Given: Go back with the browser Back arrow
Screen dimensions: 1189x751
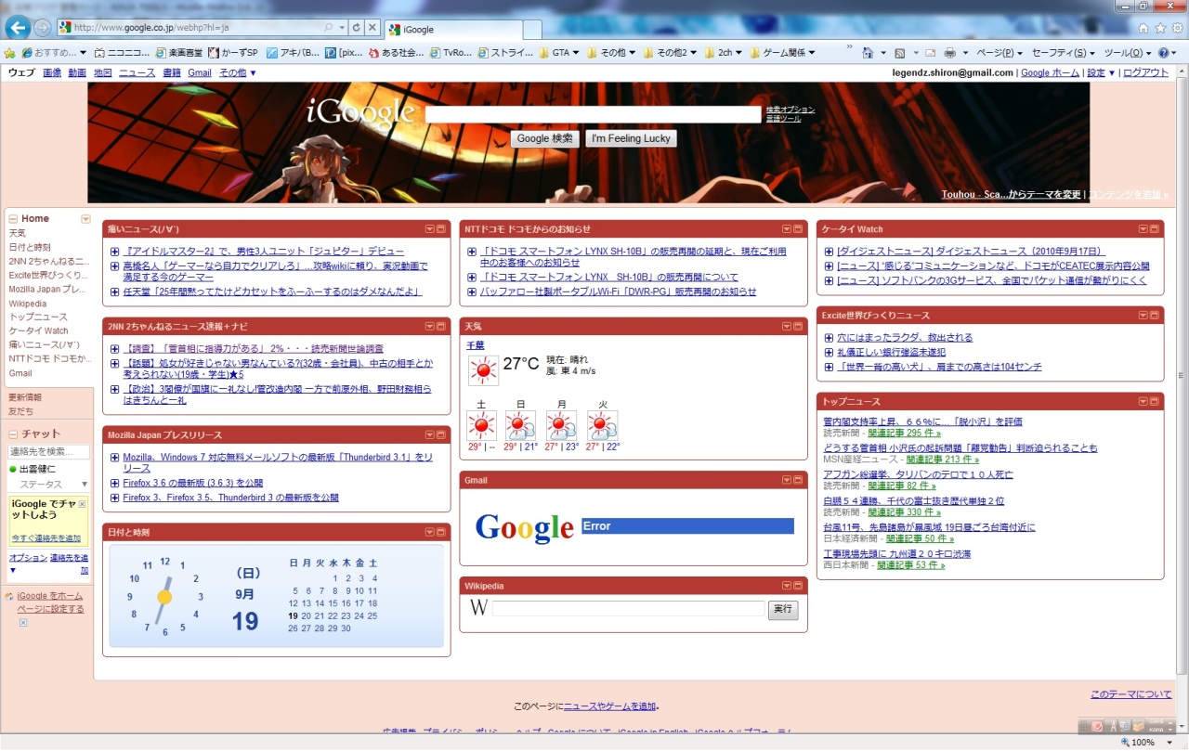Looking at the screenshot, I should pos(18,28).
